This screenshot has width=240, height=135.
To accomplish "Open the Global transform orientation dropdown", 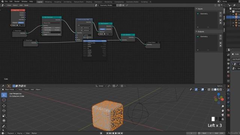I will pos(101,86).
